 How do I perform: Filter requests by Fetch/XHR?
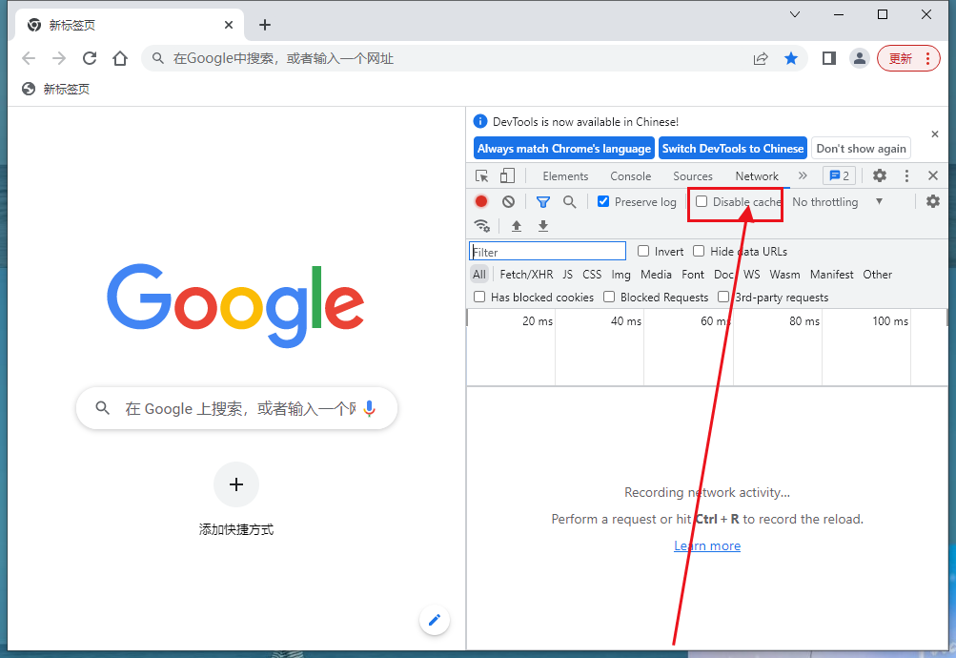coord(526,275)
